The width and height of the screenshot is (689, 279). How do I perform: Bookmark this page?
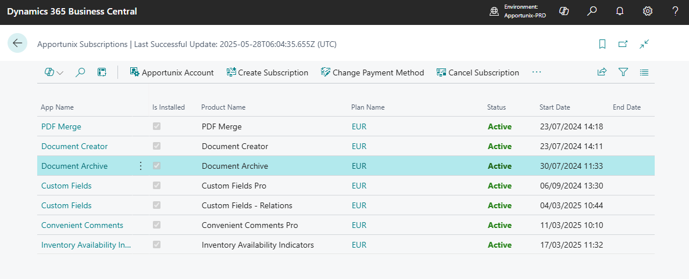[602, 44]
